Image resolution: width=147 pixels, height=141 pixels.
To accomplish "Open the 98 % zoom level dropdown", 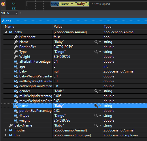I will 16,13.
